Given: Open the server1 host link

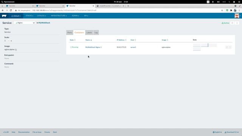Looking at the screenshot, I should 133,47.
